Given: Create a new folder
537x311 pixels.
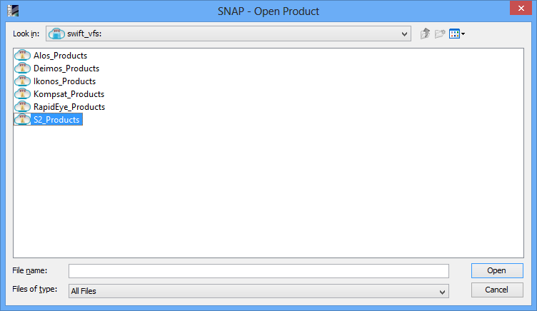Looking at the screenshot, I should [x=440, y=34].
